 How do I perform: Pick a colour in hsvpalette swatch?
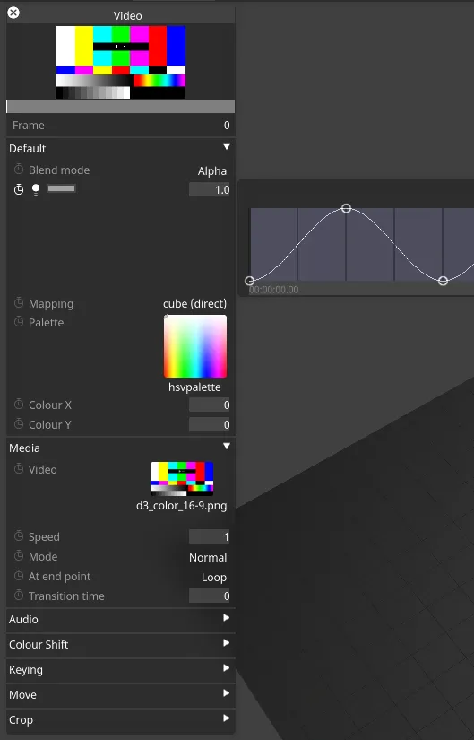(195, 346)
